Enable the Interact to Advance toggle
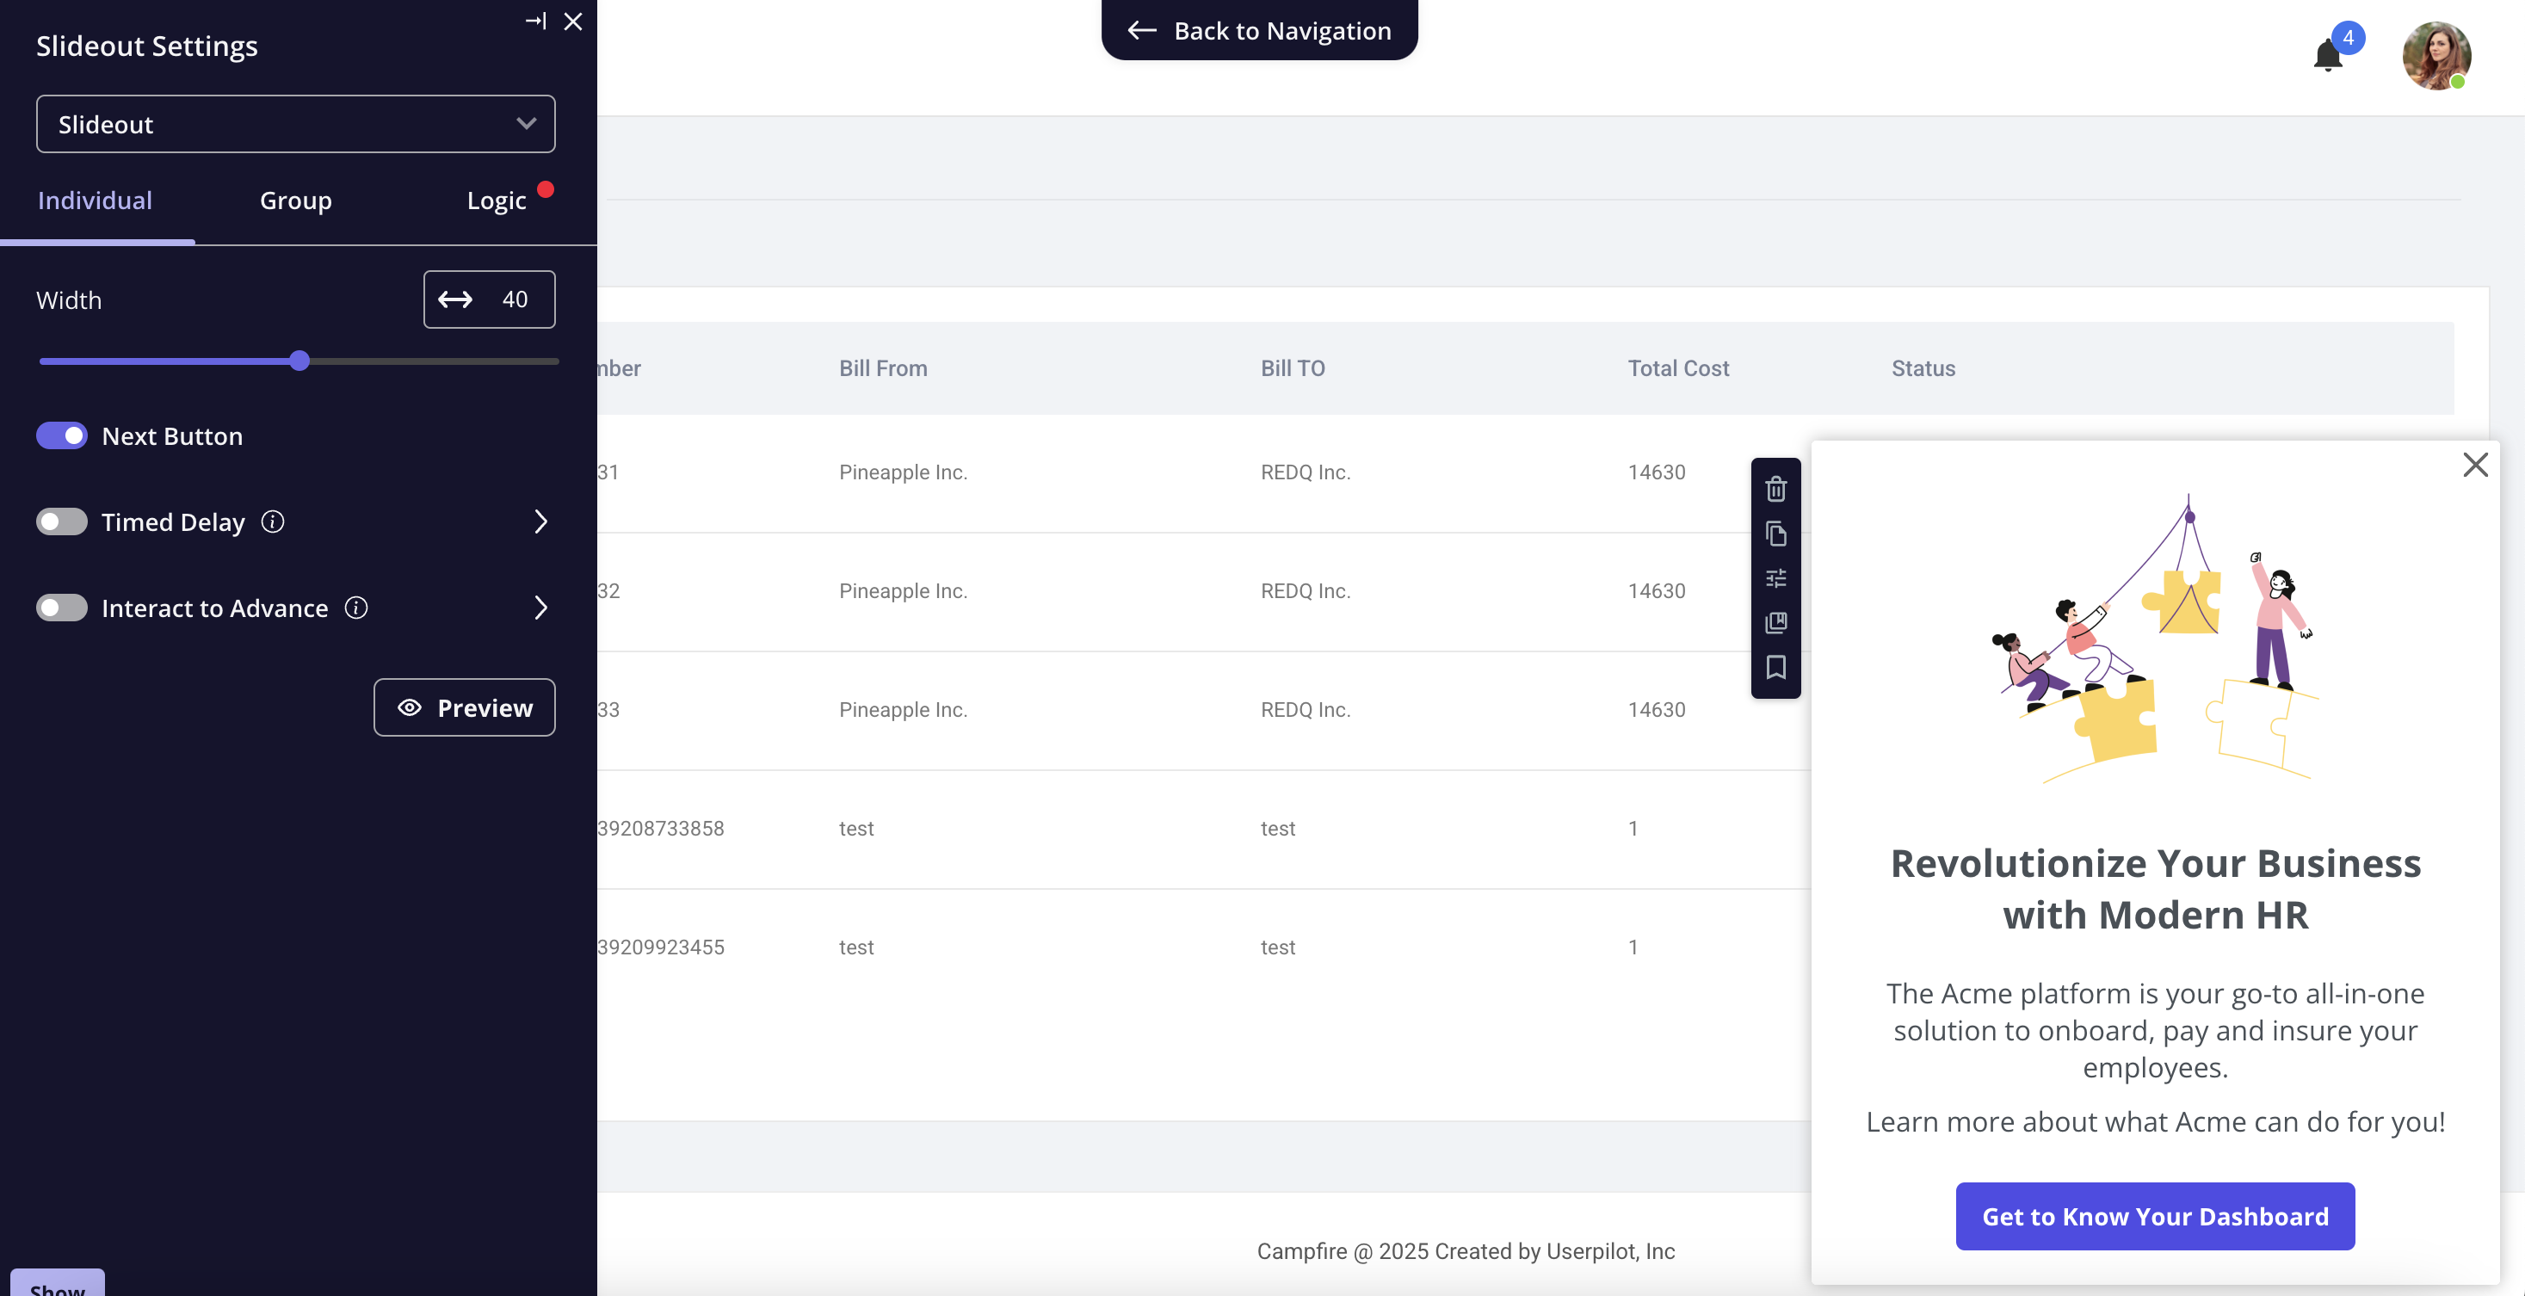 (62, 608)
